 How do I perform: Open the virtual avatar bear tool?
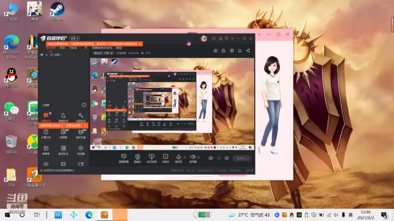pos(80,134)
